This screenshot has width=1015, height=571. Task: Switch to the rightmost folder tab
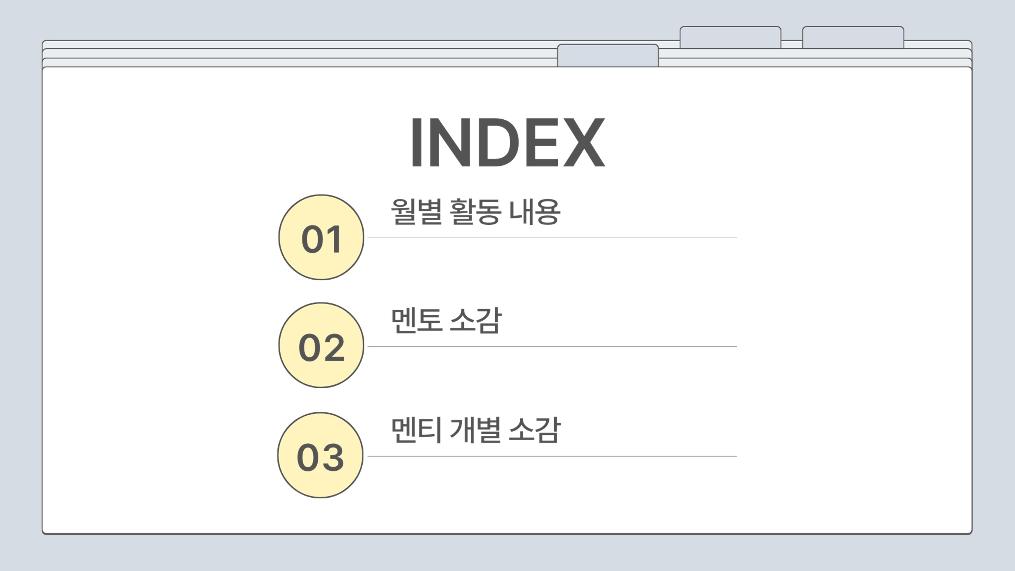[x=853, y=37]
